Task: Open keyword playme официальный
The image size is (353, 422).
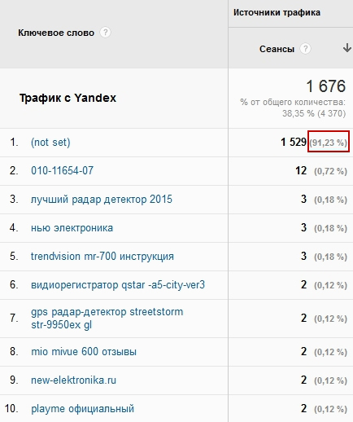Action: point(82,408)
